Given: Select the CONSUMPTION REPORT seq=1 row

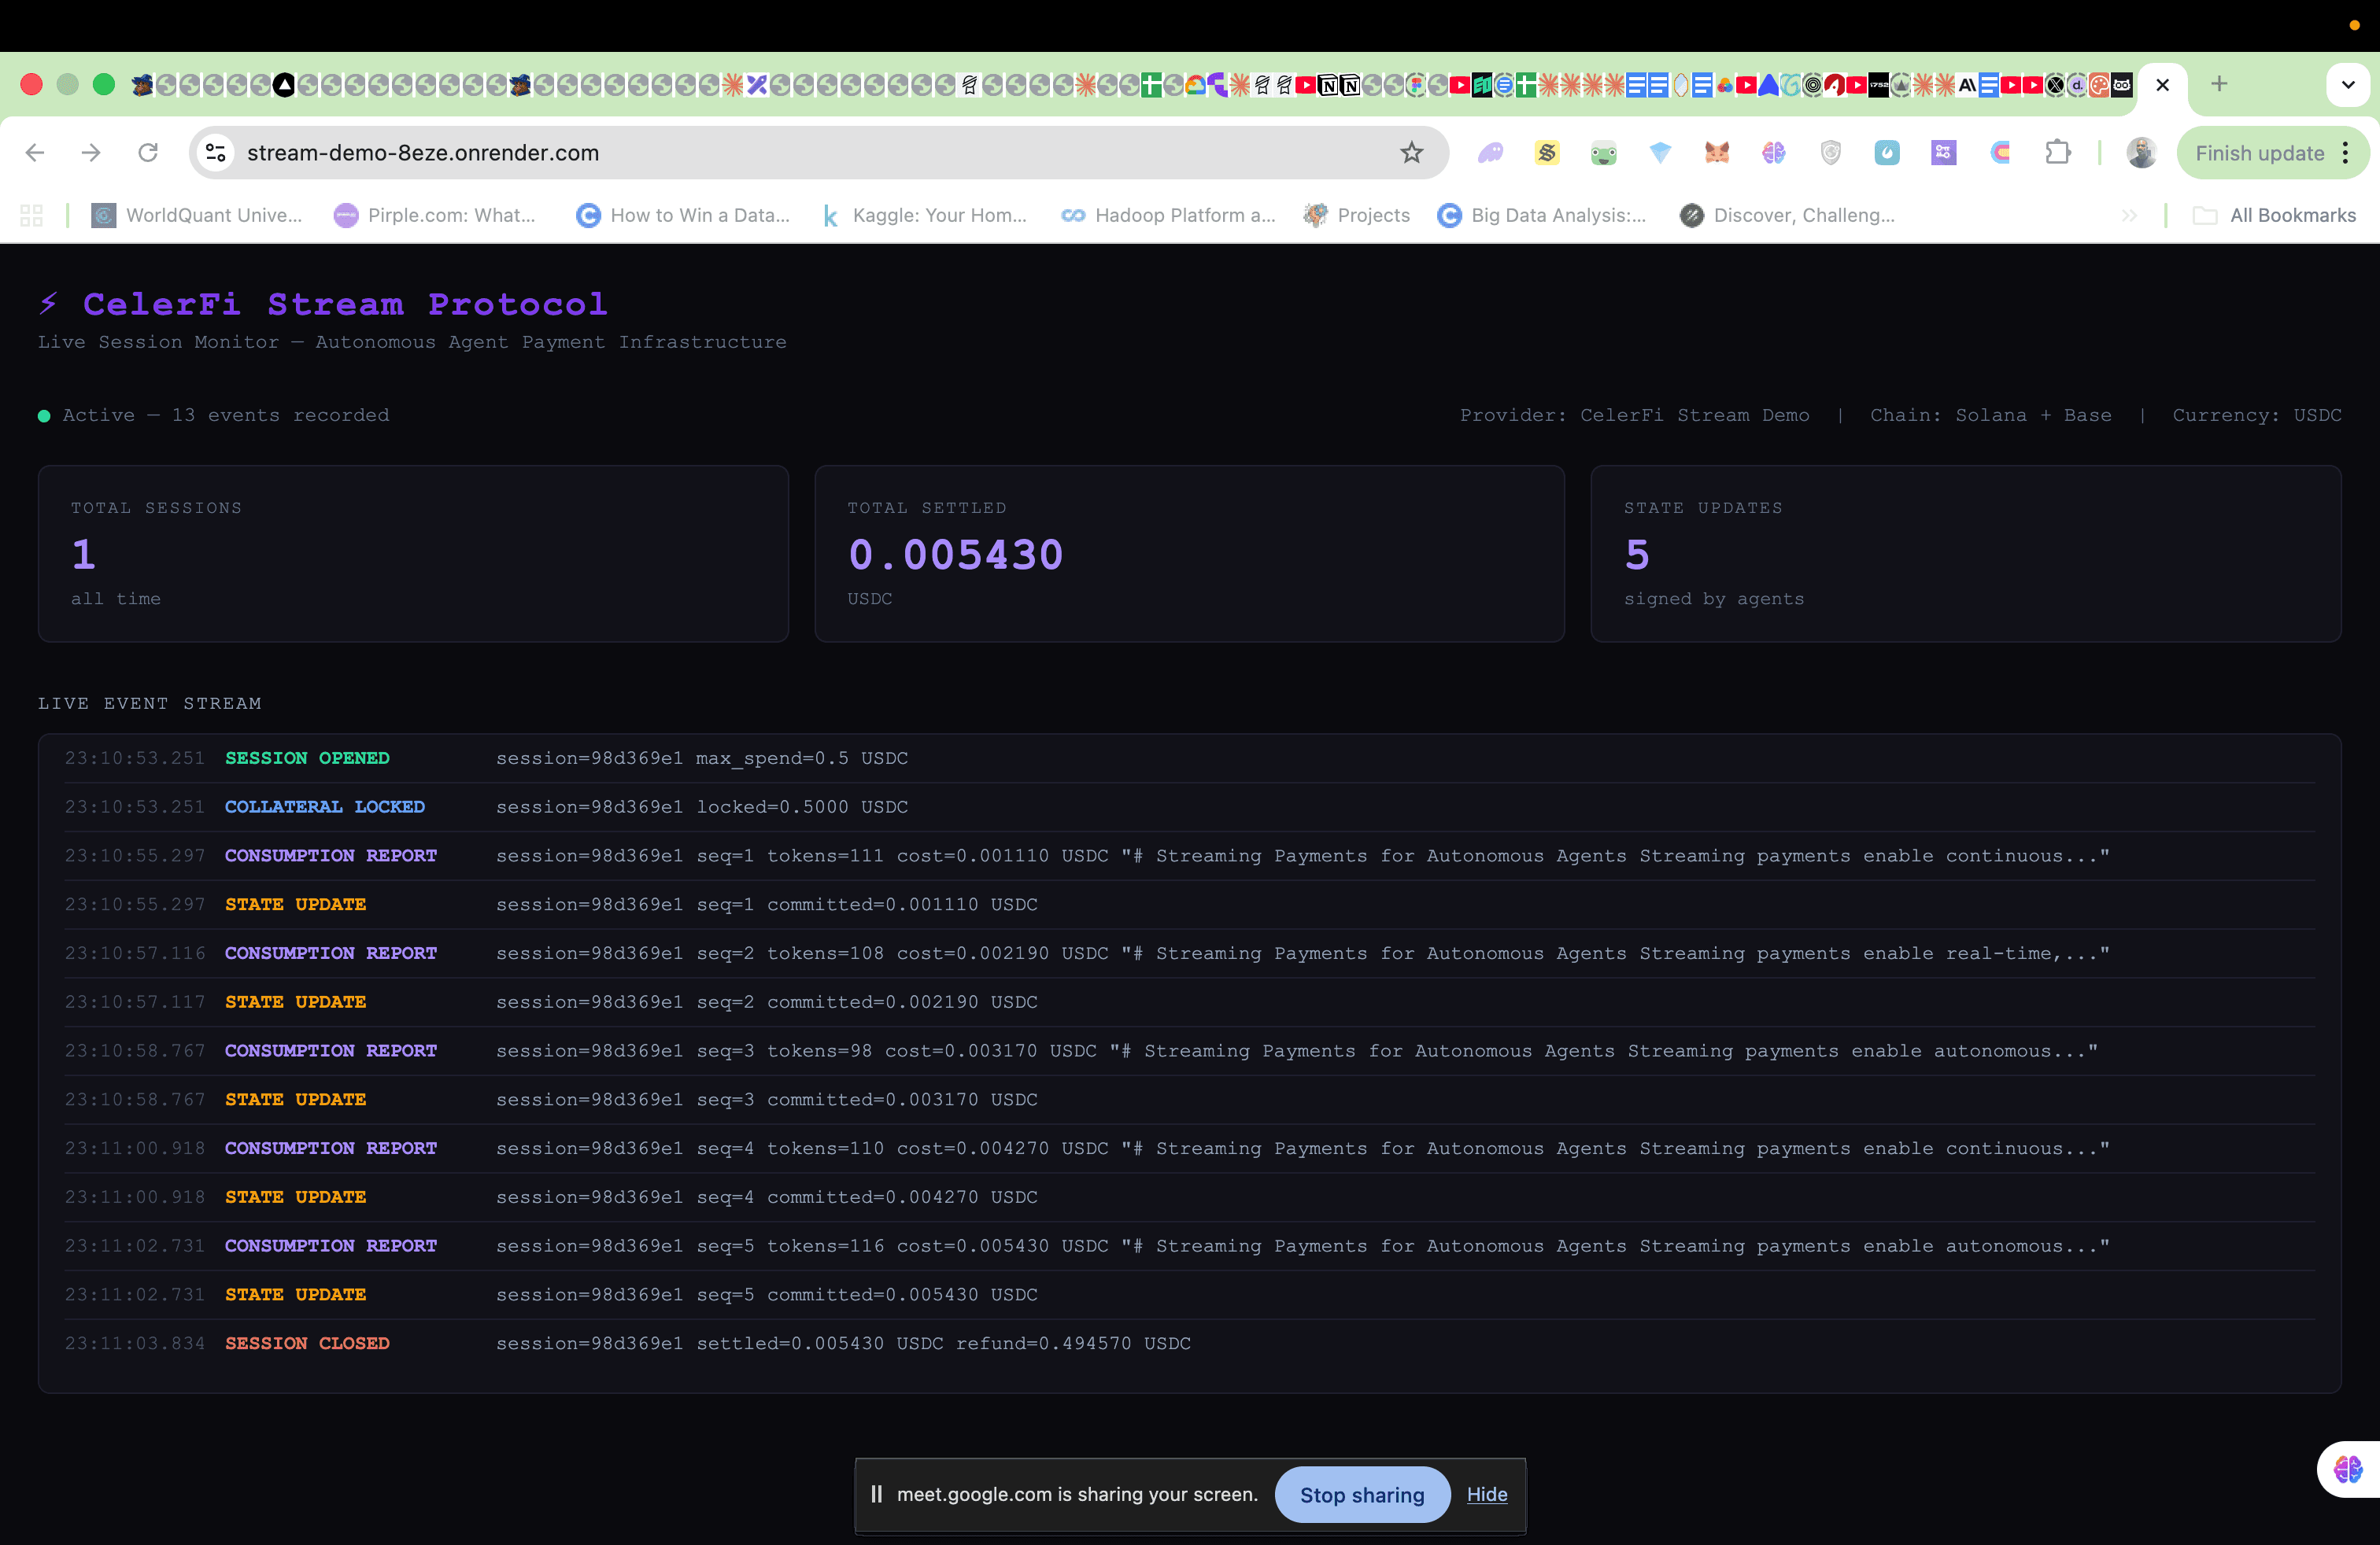Looking at the screenshot, I should click(1189, 855).
